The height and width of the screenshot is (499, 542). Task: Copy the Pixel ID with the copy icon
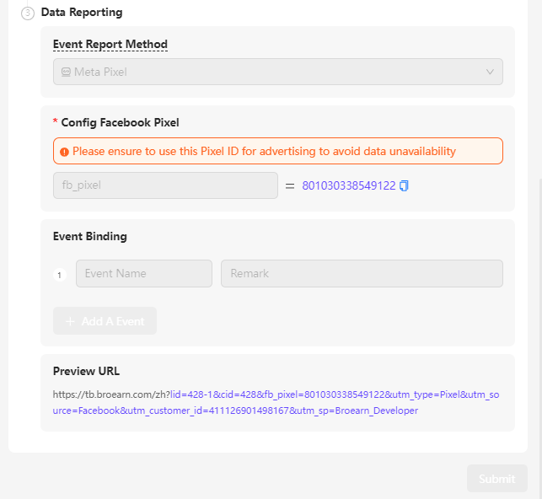click(x=405, y=185)
